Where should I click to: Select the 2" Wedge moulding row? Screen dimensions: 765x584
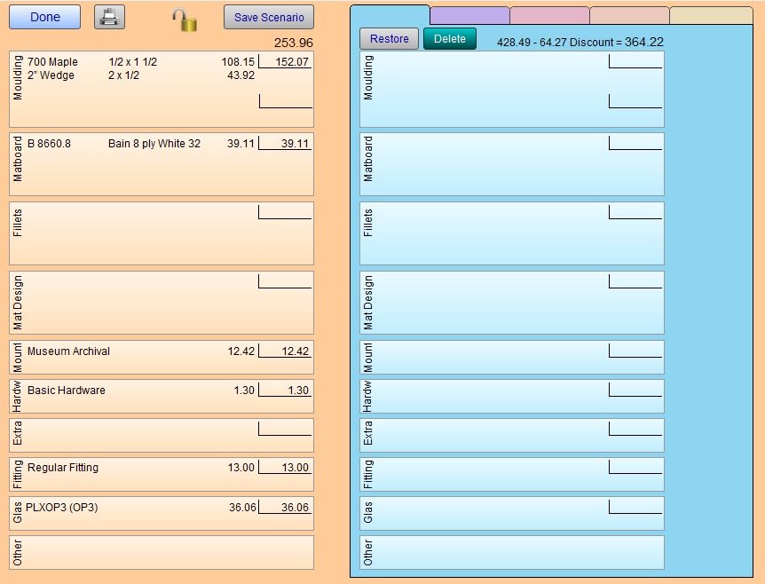pyautogui.click(x=141, y=75)
